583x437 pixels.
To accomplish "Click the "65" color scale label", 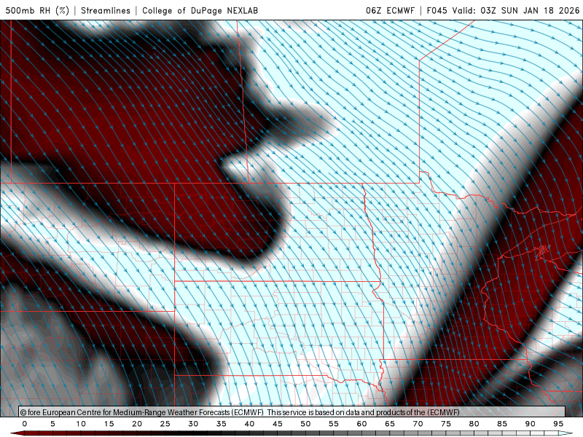I will click(390, 424).
